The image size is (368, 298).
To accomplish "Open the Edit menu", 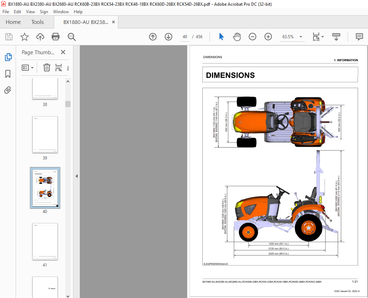I will [x=17, y=12].
